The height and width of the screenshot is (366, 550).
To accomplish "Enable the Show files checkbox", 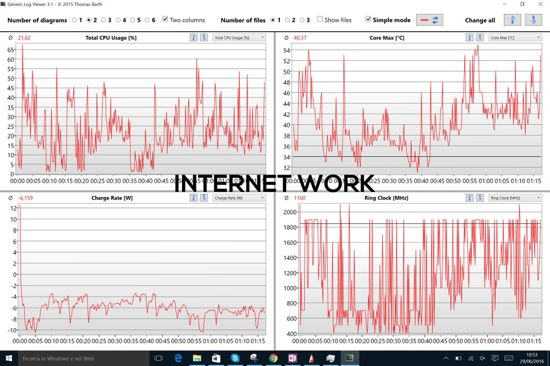I will tap(320, 20).
